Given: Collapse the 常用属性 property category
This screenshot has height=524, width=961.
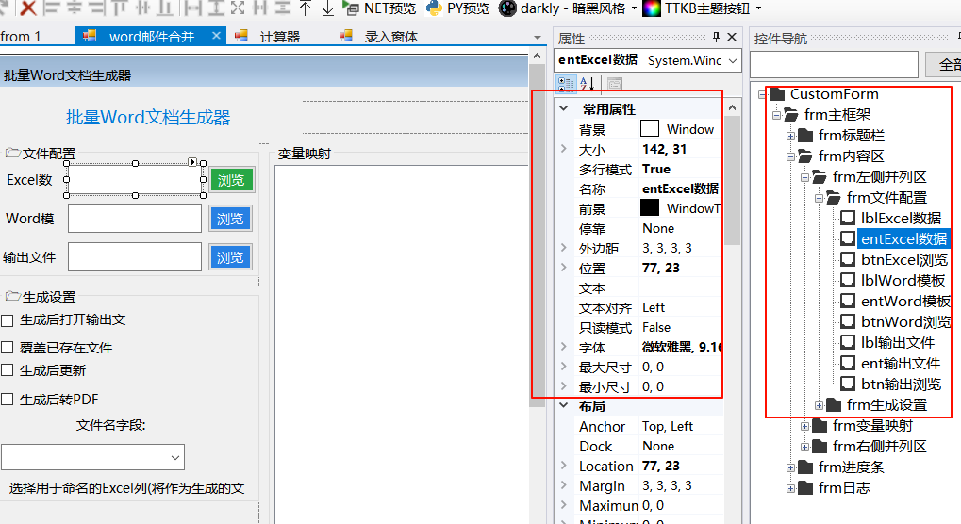Looking at the screenshot, I should tap(564, 108).
